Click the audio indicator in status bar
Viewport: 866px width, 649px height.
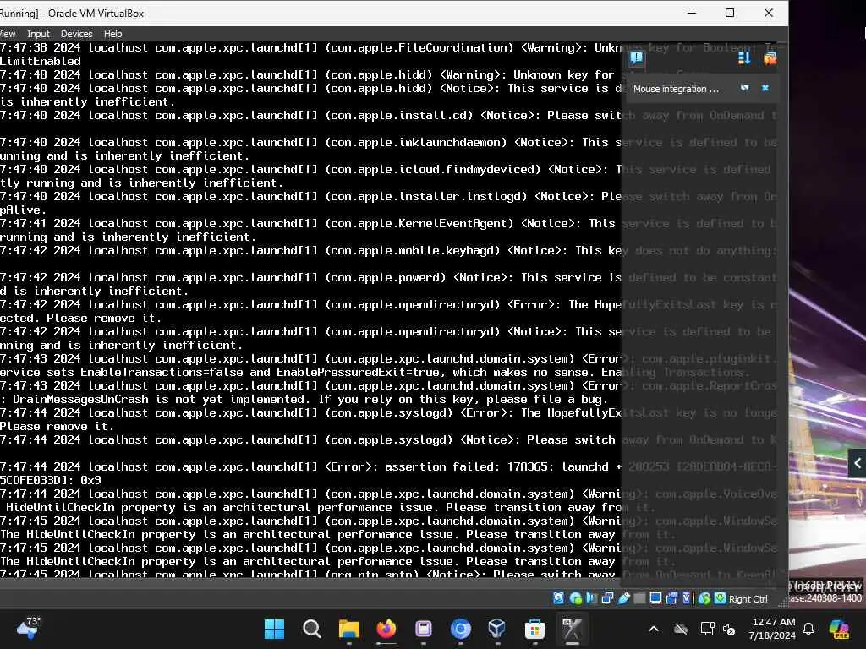(591, 598)
